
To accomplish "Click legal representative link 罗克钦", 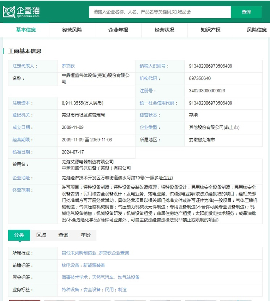I will pyautogui.click(x=68, y=66).
